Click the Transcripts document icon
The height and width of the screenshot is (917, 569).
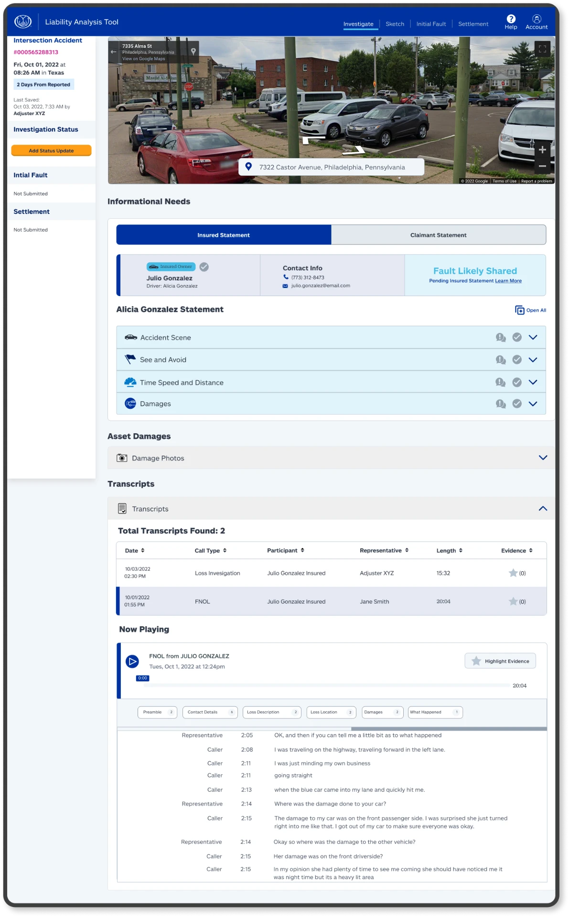(122, 509)
